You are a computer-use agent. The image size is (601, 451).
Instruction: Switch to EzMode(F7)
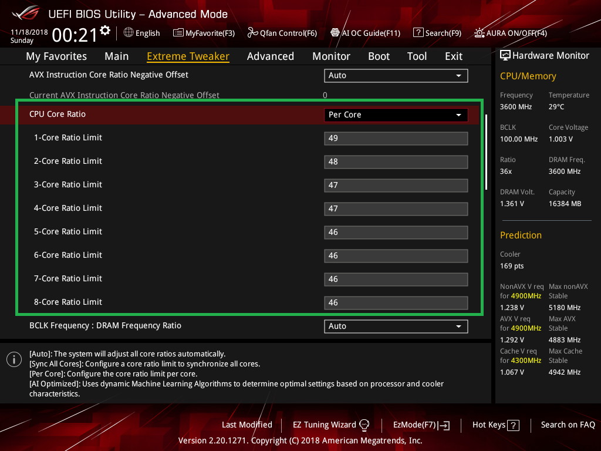421,425
